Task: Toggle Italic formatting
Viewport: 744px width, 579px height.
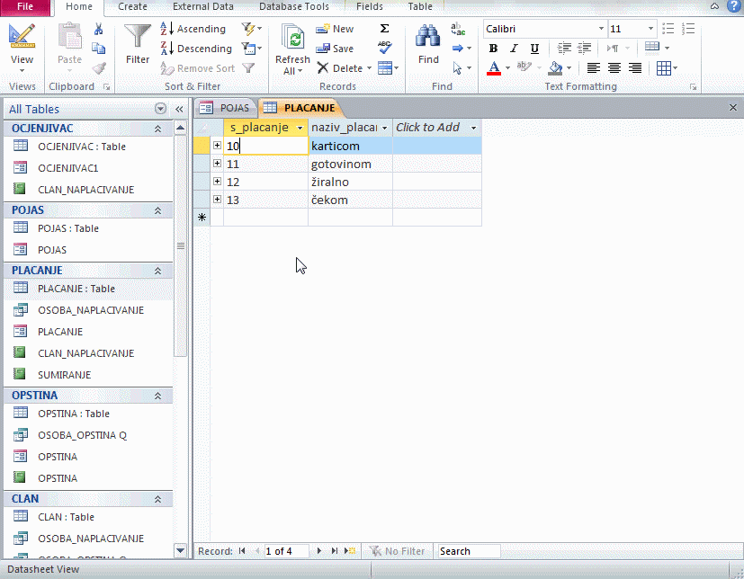Action: 514,49
